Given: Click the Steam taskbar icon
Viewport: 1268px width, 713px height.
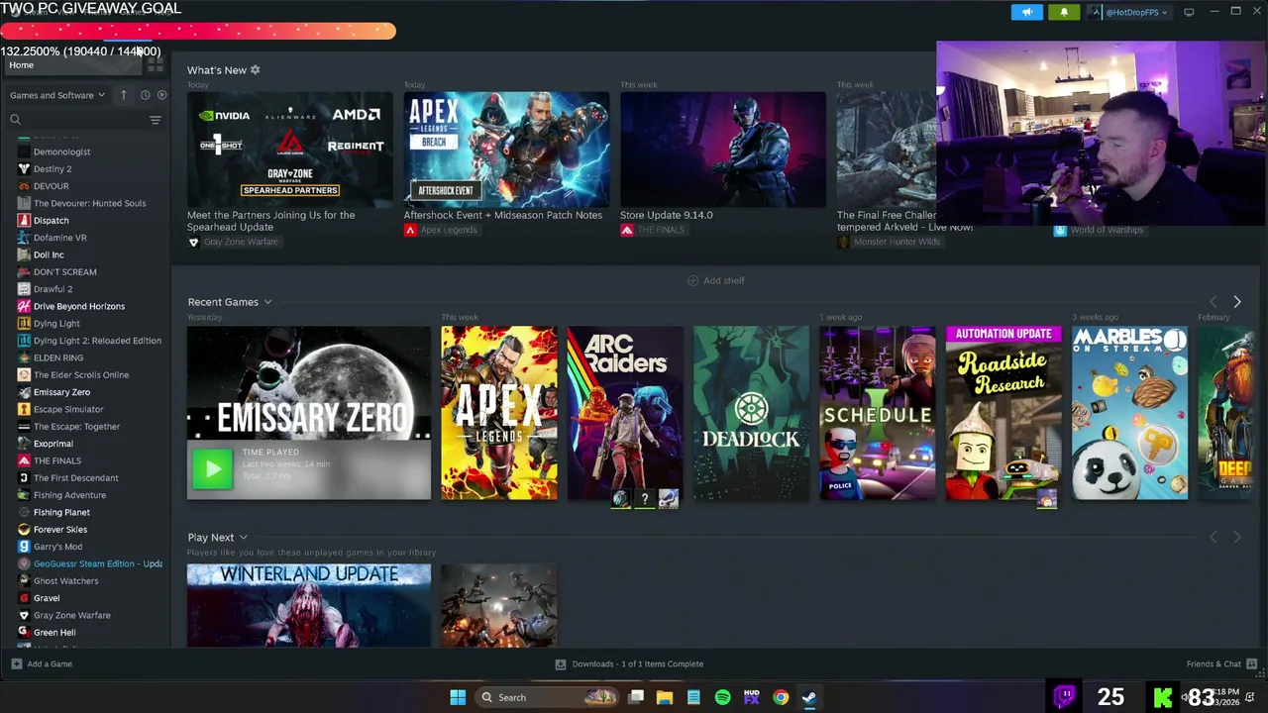Looking at the screenshot, I should (x=809, y=697).
